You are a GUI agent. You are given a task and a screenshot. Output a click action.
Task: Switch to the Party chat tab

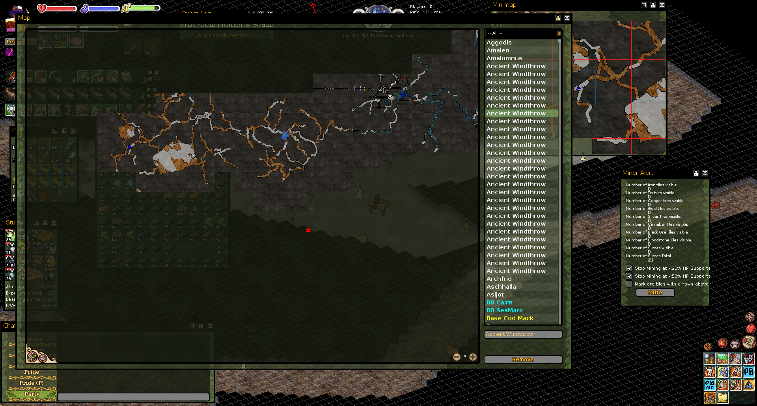coord(32,394)
